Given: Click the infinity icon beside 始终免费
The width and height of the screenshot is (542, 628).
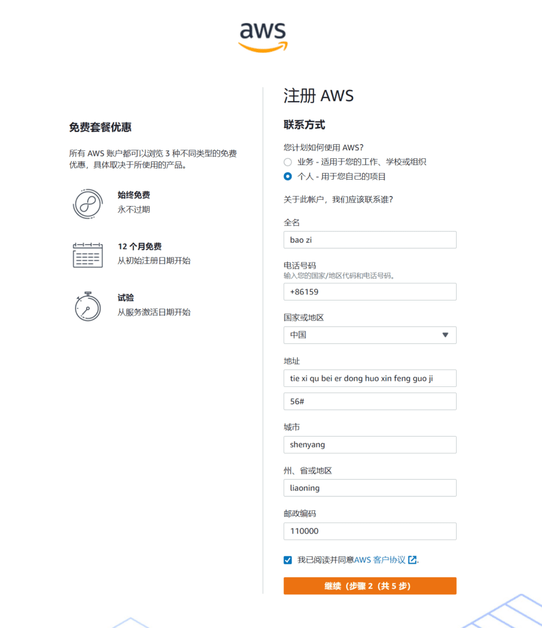Looking at the screenshot, I should (x=87, y=202).
